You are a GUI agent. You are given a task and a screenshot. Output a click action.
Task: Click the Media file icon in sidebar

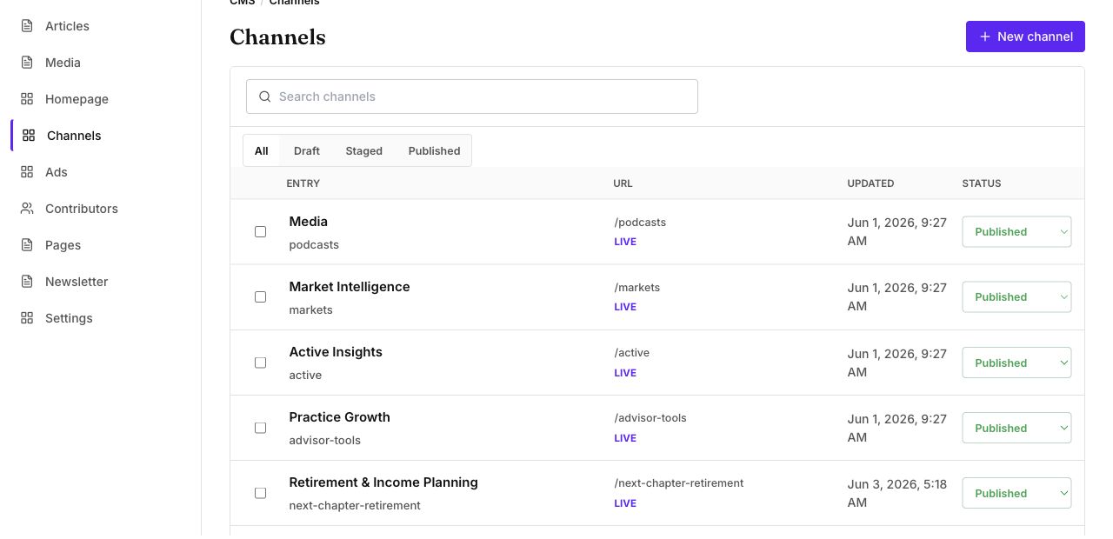[x=27, y=63]
